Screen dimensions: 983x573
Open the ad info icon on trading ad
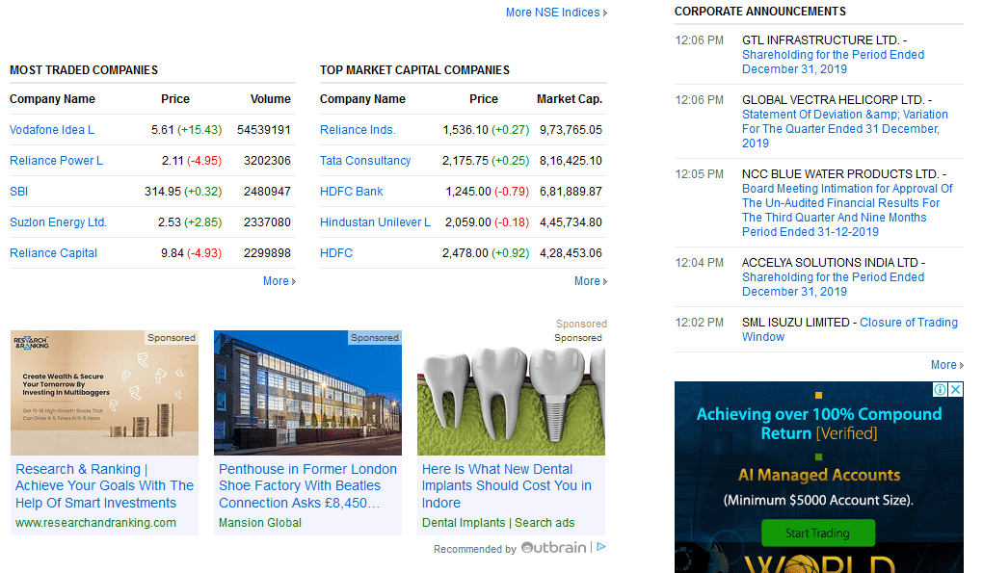[941, 389]
